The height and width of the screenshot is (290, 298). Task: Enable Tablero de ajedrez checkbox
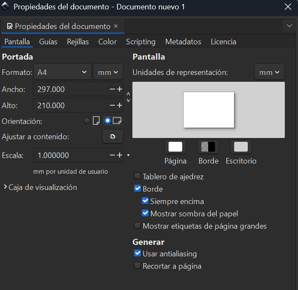pyautogui.click(x=138, y=176)
